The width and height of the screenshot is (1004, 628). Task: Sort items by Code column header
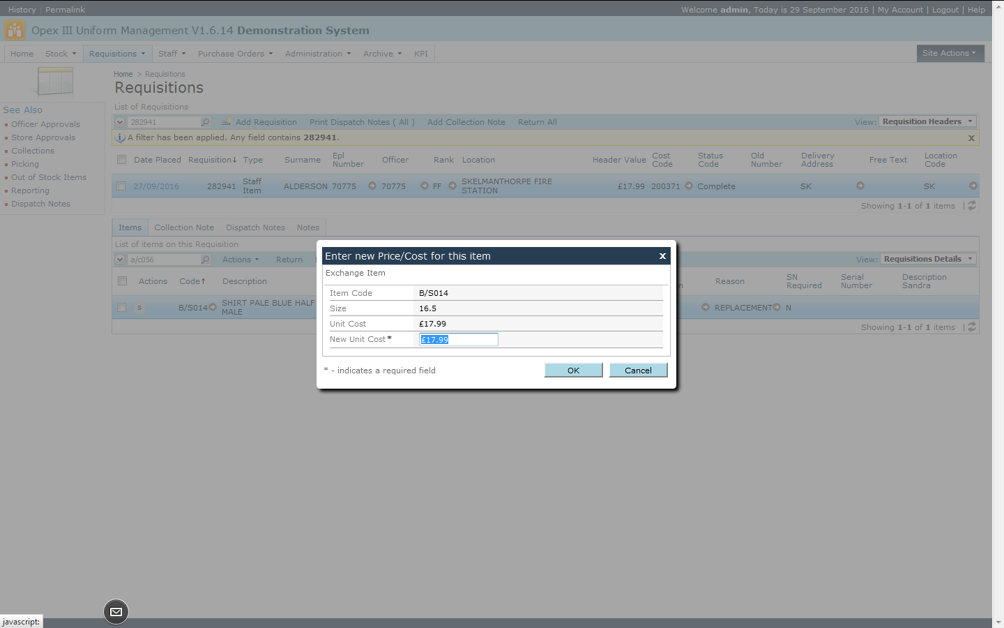[192, 281]
